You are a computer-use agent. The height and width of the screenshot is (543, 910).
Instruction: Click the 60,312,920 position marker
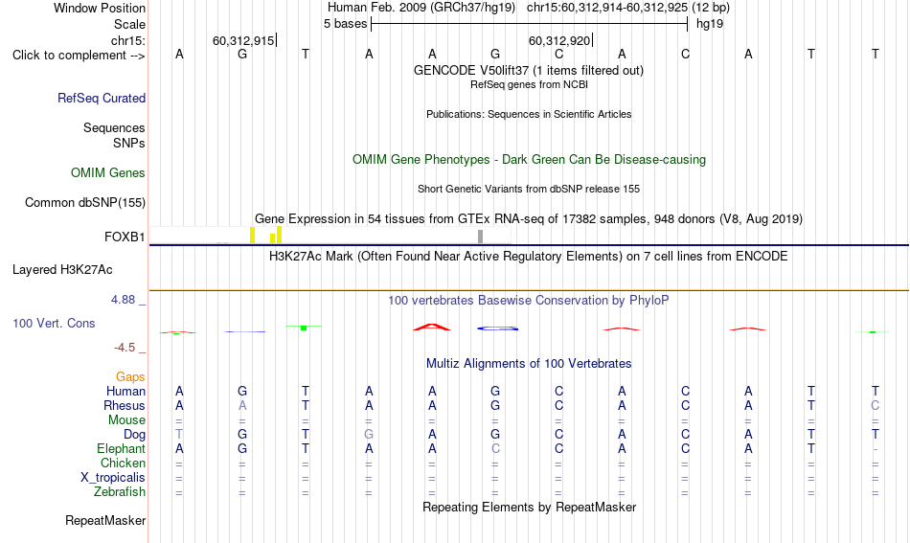point(559,40)
